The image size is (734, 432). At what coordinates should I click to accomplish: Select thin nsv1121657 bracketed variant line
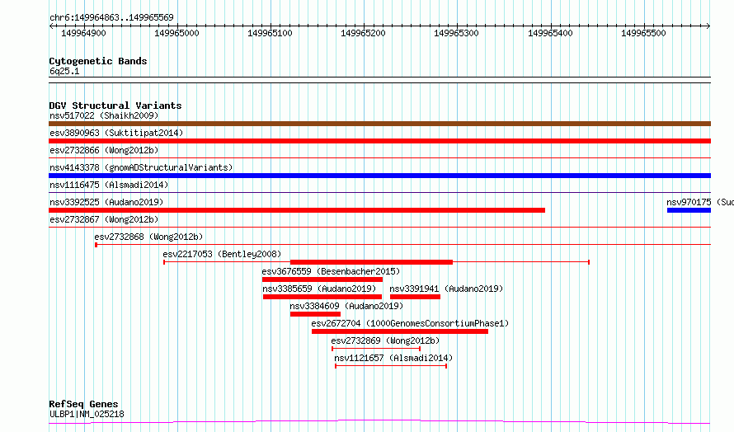click(391, 366)
